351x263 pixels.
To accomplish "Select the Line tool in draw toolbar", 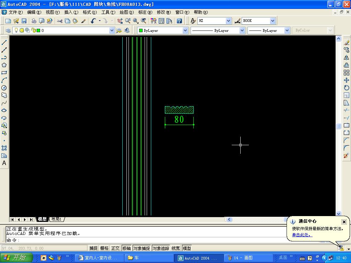I will pyautogui.click(x=4, y=42).
